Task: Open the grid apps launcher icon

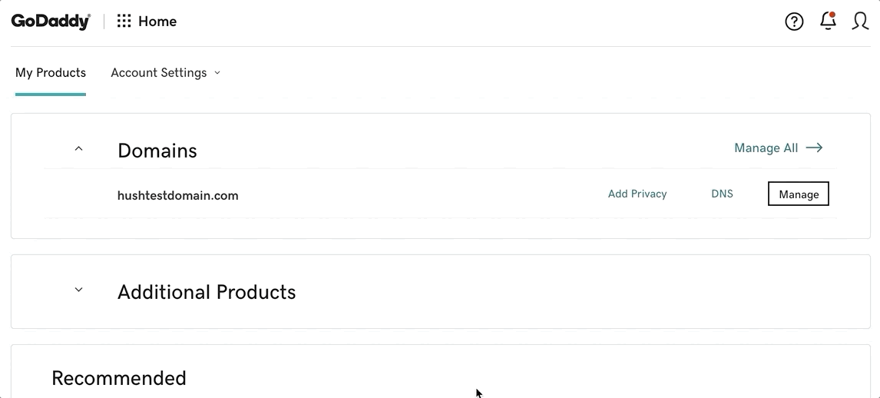Action: (x=124, y=22)
